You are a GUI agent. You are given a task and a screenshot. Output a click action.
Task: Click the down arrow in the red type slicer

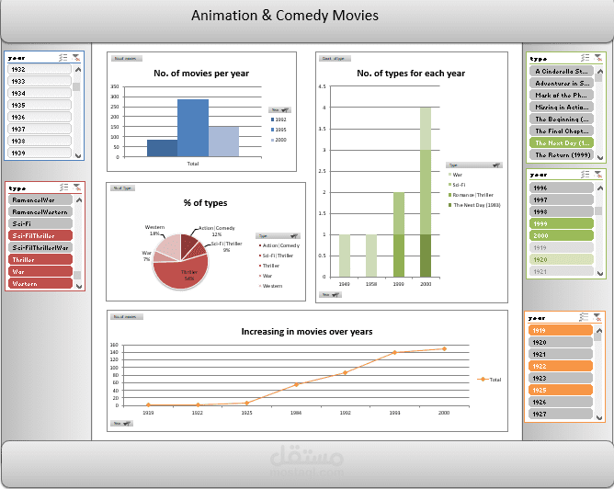(79, 286)
